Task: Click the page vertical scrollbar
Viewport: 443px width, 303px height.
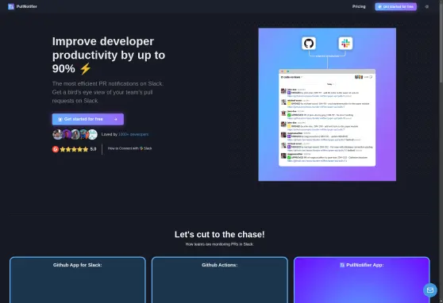Action: click(441, 42)
